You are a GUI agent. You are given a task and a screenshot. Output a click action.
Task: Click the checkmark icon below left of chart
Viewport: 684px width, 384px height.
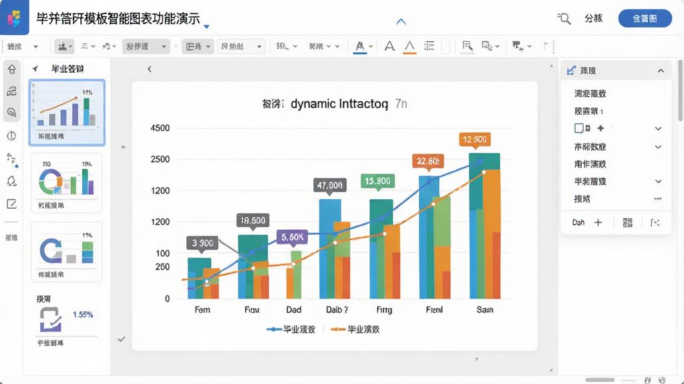point(122,339)
